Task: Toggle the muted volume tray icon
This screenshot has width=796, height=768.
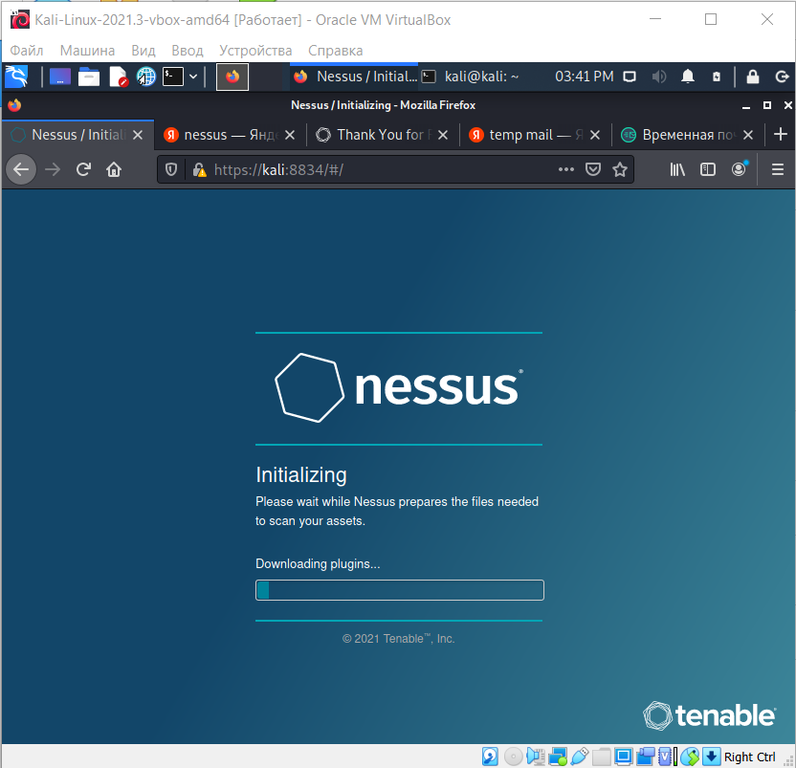Action: pos(659,77)
